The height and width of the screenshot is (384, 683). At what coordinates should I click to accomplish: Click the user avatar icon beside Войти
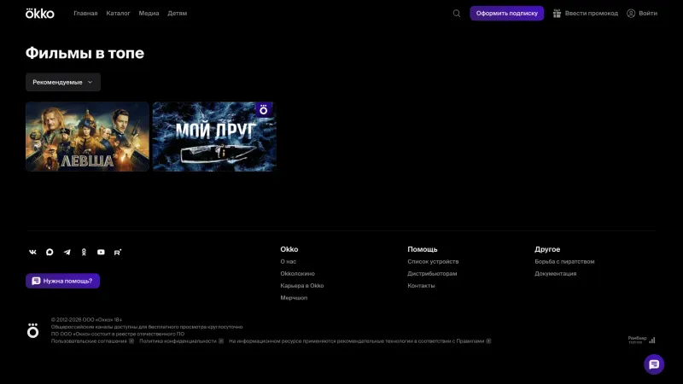(631, 14)
